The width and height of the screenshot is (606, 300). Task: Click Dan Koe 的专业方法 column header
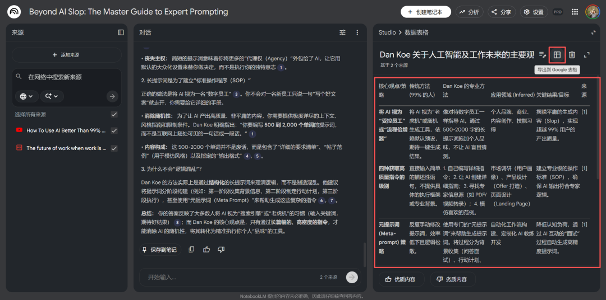(x=464, y=90)
